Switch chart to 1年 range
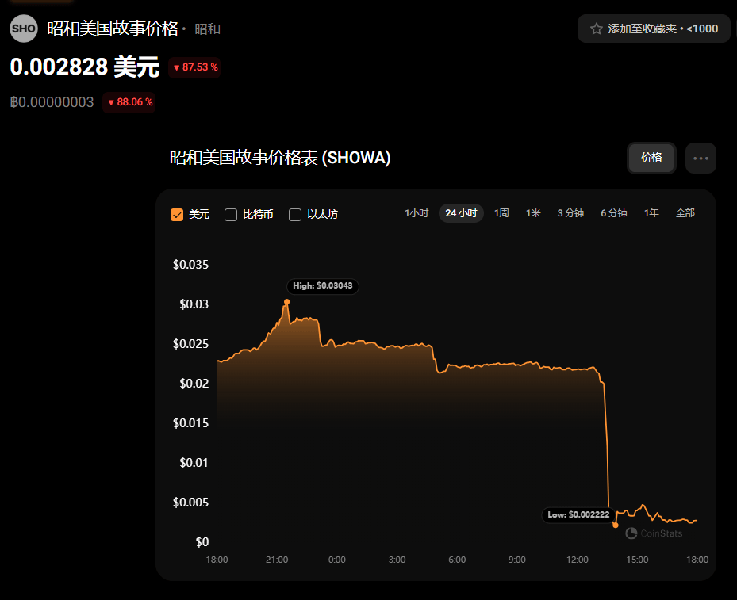The height and width of the screenshot is (600, 737). pyautogui.click(x=651, y=213)
